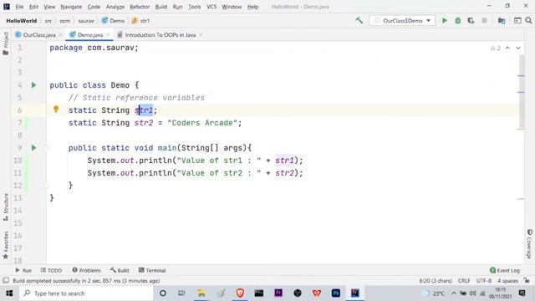Run OurClass$Demo with green play button
The image size is (535, 301).
(444, 21)
